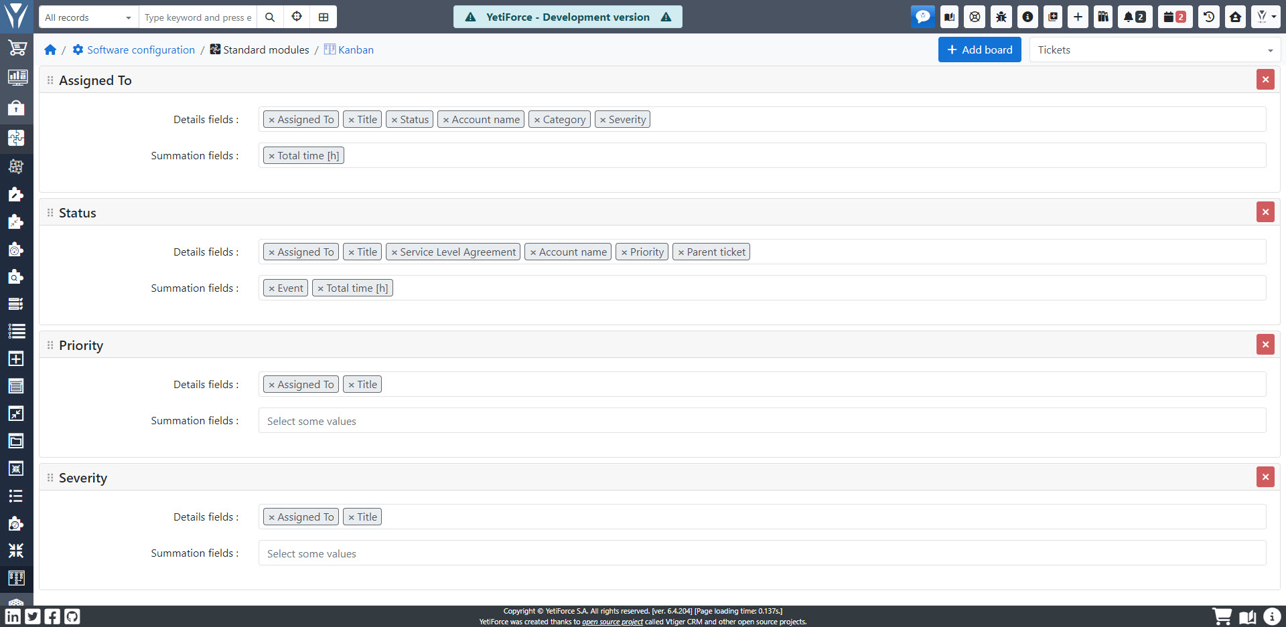
Task: Open Twitter icon in footer
Action: pyautogui.click(x=33, y=616)
